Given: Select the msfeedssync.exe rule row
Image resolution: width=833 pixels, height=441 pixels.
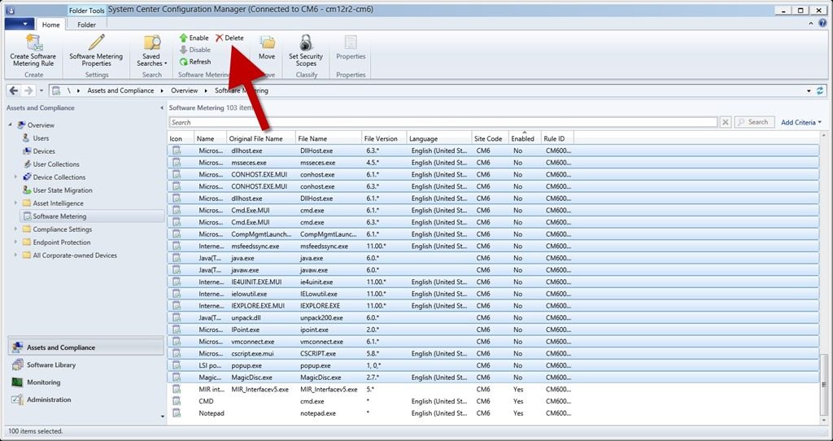Looking at the screenshot, I should point(493,247).
